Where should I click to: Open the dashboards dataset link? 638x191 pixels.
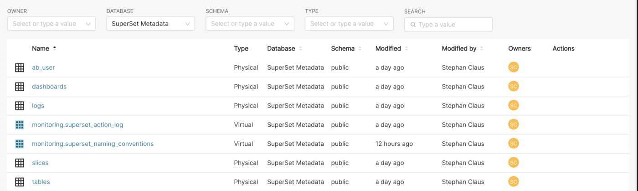49,87
